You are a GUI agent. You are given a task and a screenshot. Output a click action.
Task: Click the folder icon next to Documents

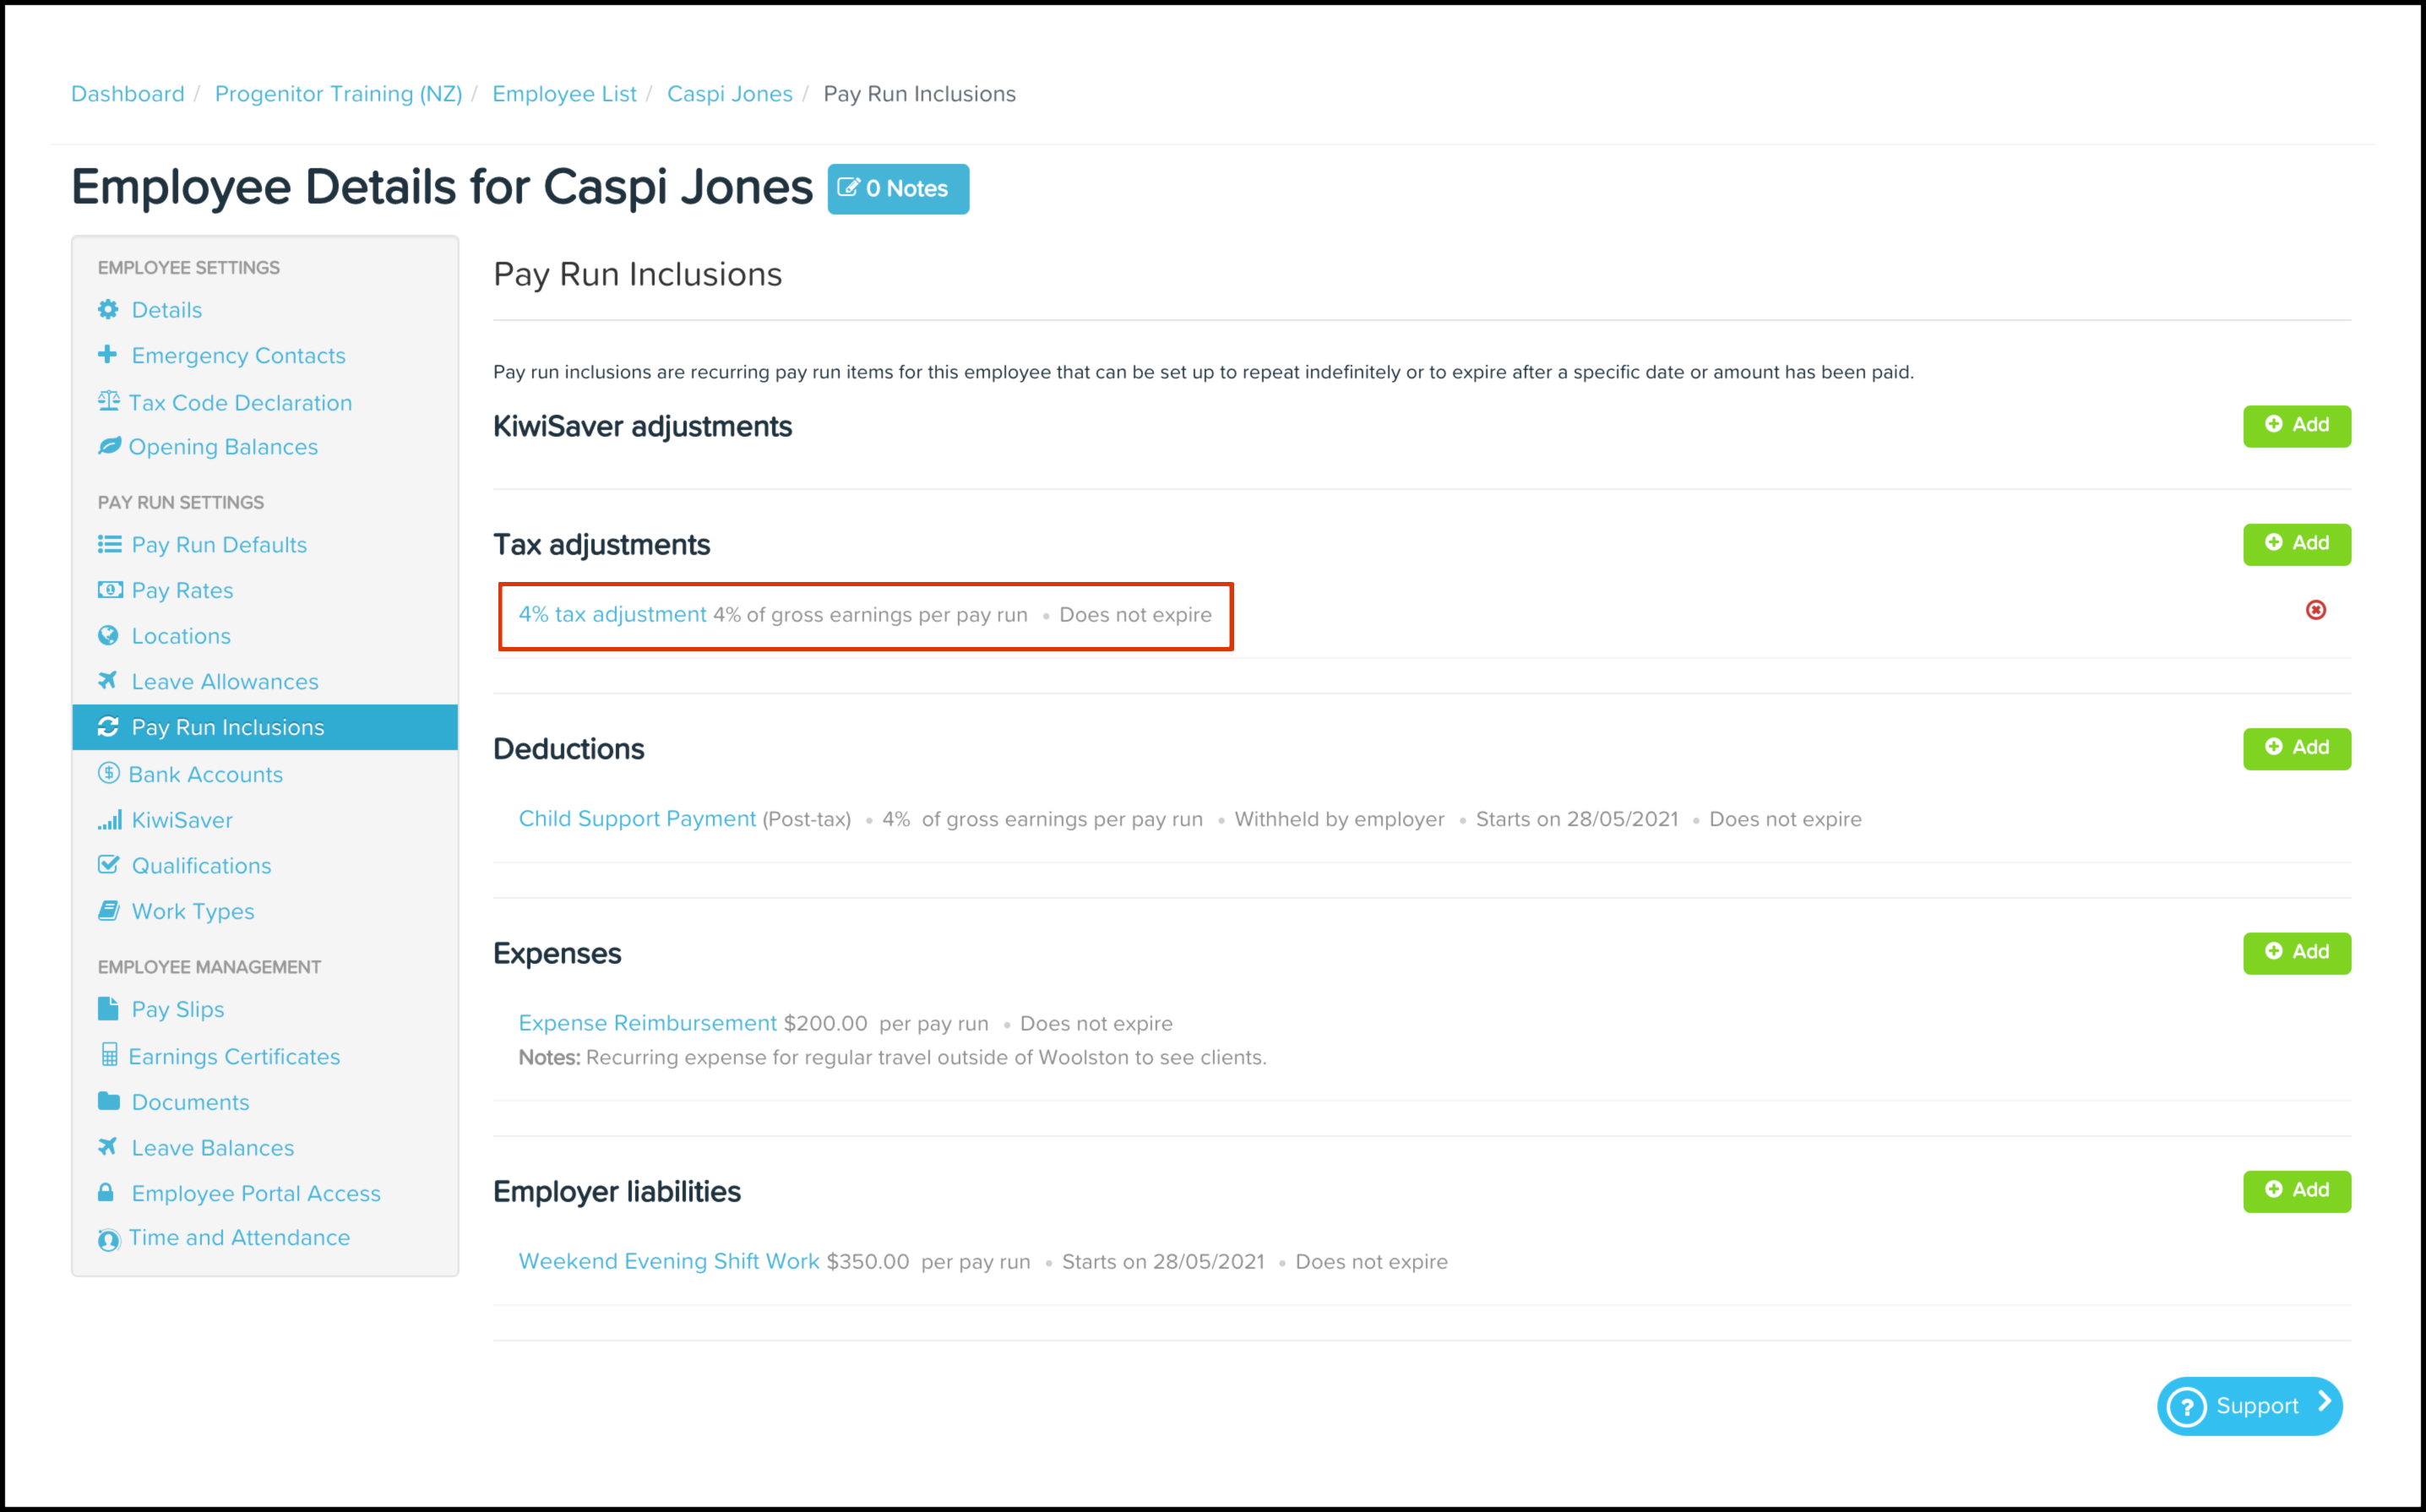pos(108,1101)
